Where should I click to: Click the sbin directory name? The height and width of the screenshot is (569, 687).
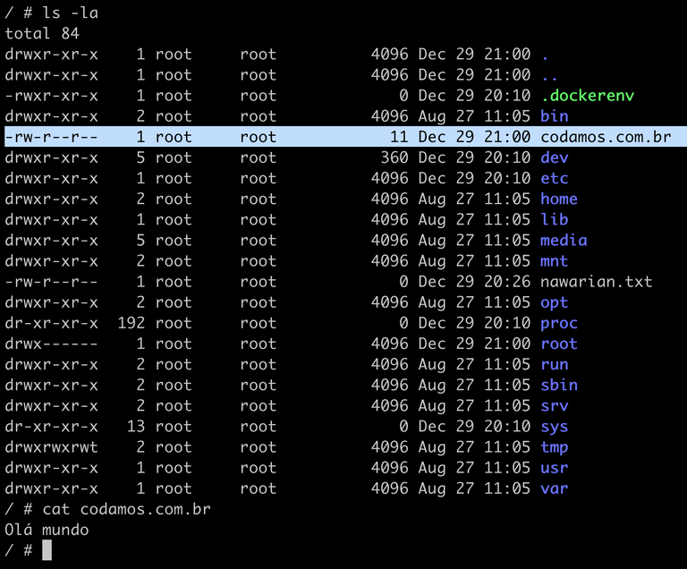[558, 385]
